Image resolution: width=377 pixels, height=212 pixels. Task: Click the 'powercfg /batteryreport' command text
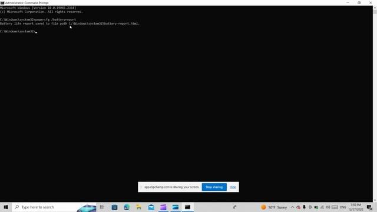pos(55,19)
